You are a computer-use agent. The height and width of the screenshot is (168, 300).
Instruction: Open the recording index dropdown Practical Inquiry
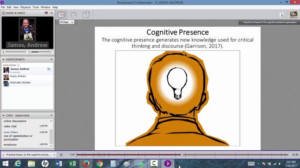point(29,154)
